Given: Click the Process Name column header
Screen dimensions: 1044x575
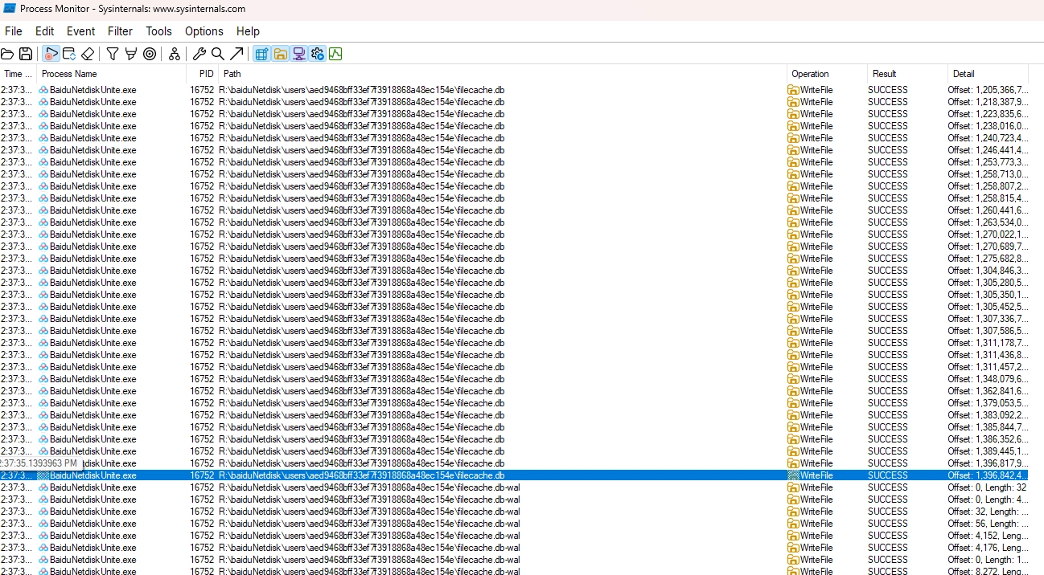Looking at the screenshot, I should click(x=112, y=74).
